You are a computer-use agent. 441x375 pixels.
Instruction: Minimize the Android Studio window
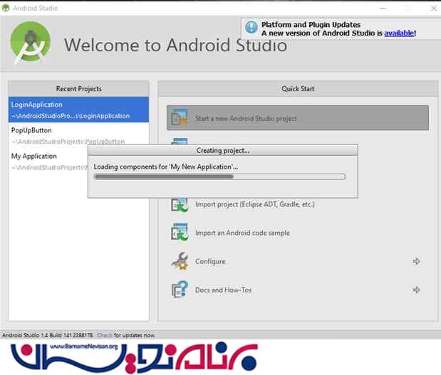(383, 9)
